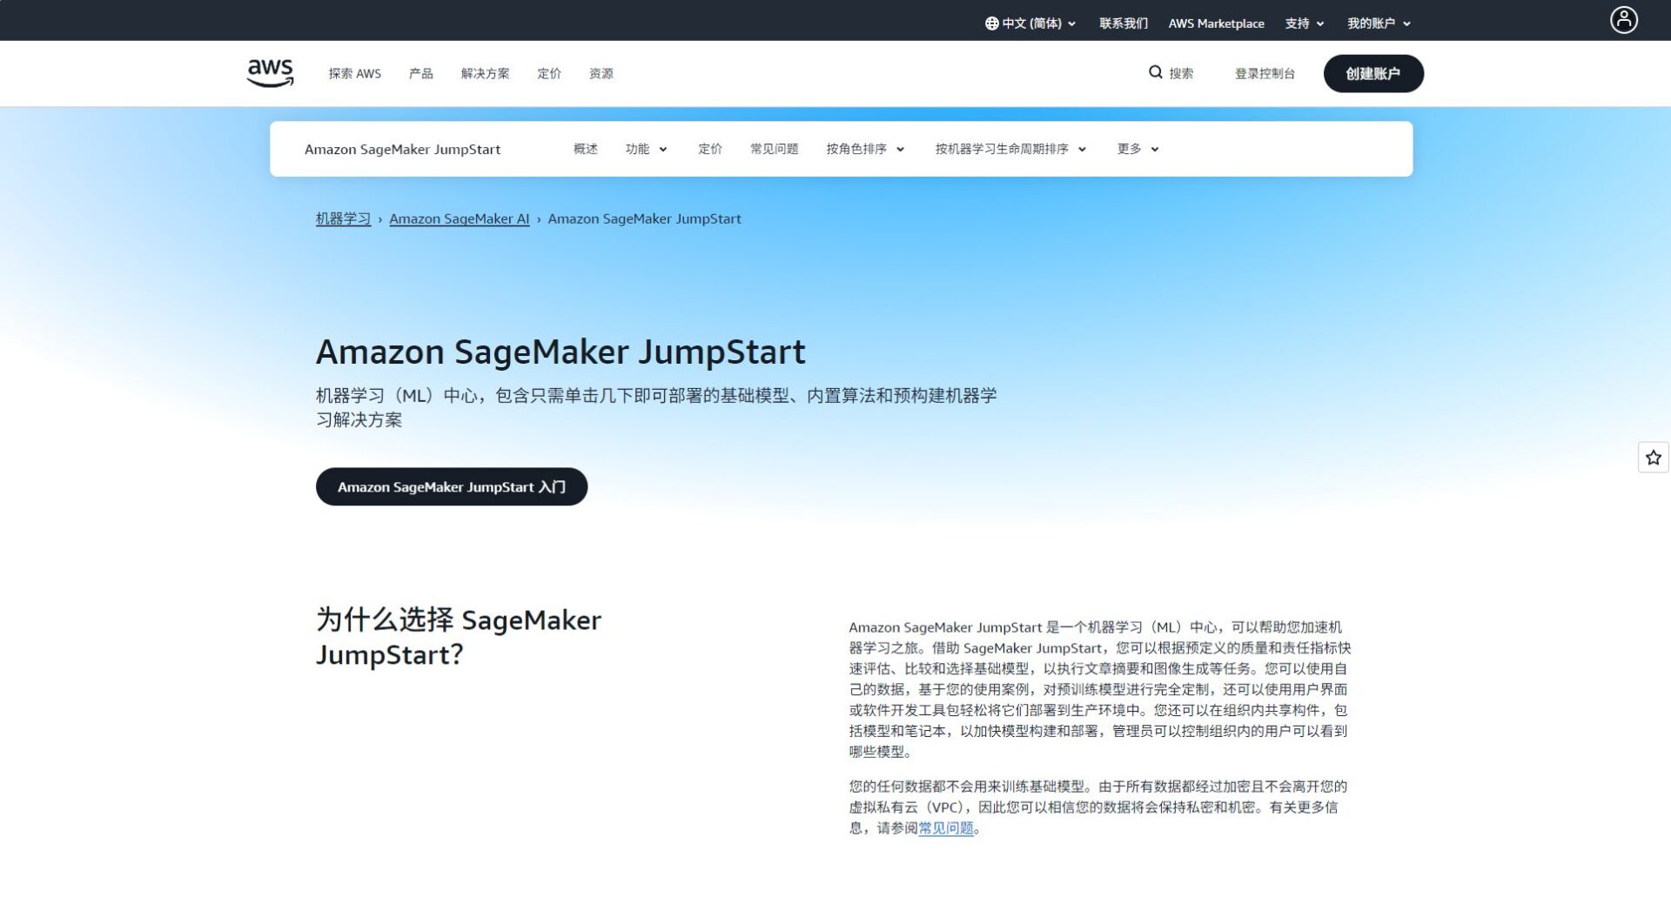The width and height of the screenshot is (1671, 911).
Task: Expand the 支持 dropdown
Action: point(1302,23)
